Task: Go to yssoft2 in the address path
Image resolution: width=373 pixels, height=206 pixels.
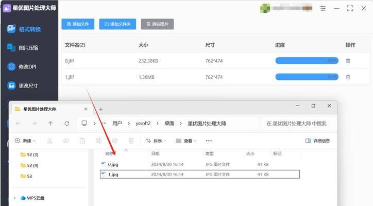Action: point(143,124)
